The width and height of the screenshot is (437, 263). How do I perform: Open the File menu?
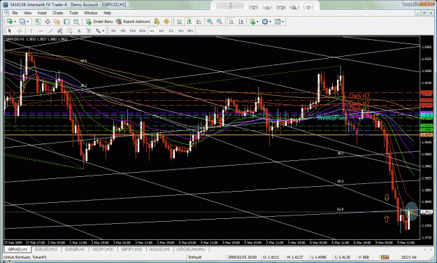[x=15, y=13]
